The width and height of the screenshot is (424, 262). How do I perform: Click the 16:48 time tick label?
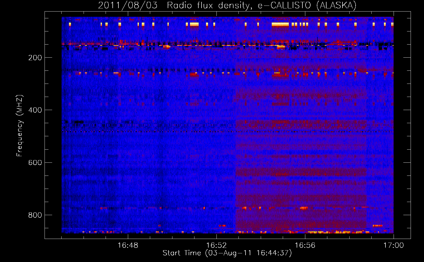tap(128, 245)
